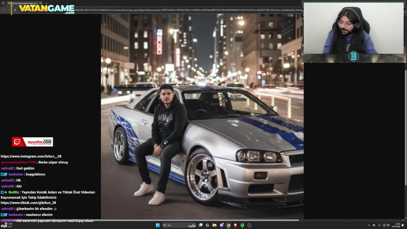407x229 pixels.
Task: Open volume control tray icon
Action: pyautogui.click(x=388, y=225)
